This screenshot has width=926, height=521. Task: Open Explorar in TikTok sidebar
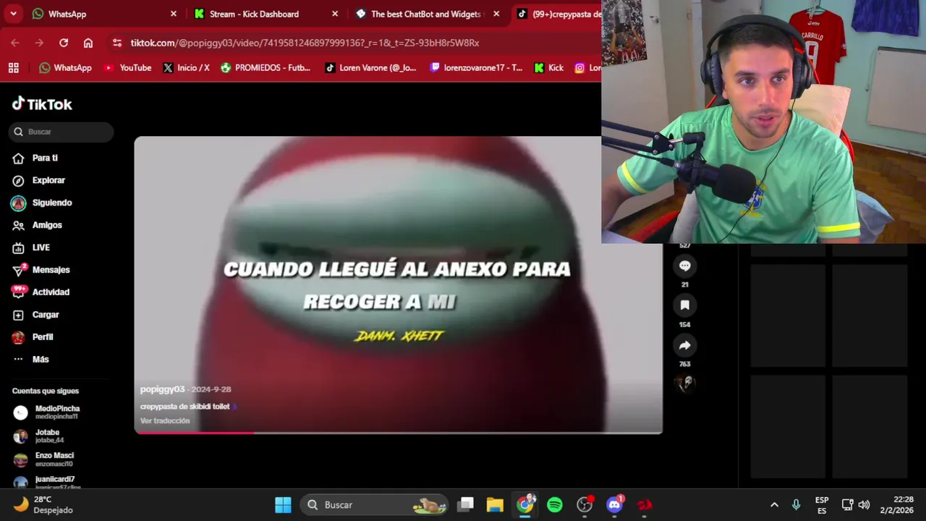[38, 180]
